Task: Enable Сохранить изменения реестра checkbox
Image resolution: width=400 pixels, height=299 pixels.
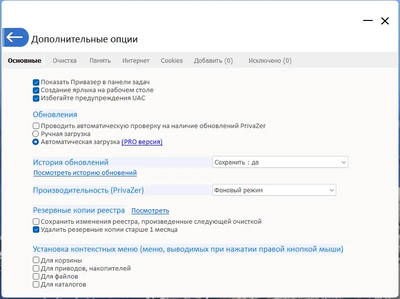Action: (x=35, y=221)
